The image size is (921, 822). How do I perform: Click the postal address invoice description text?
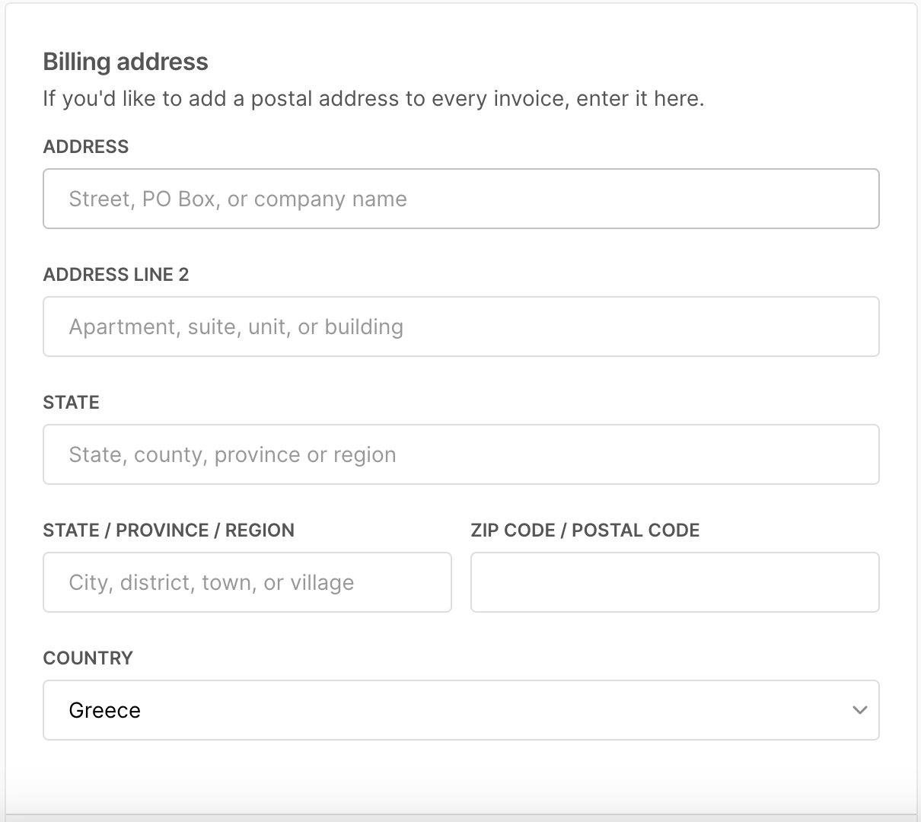pyautogui.click(x=373, y=99)
